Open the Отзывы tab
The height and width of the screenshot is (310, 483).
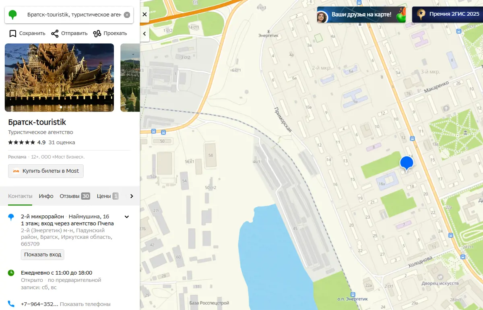(x=74, y=196)
